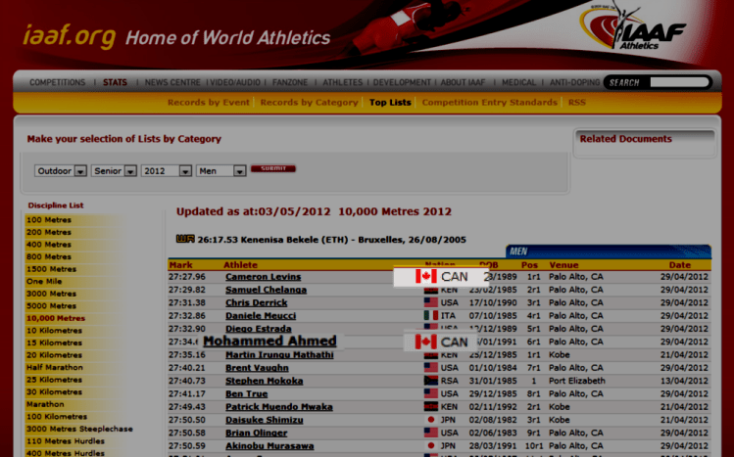Select 5000 Metres in the Discipline List
This screenshot has height=457, width=734.
click(51, 305)
